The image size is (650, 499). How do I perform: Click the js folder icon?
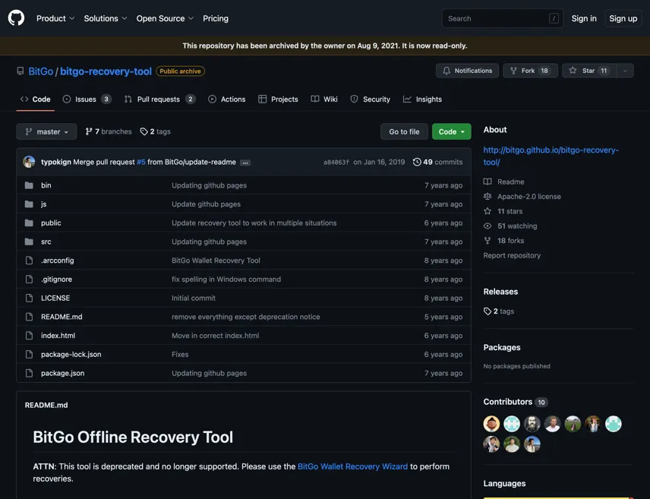point(29,204)
